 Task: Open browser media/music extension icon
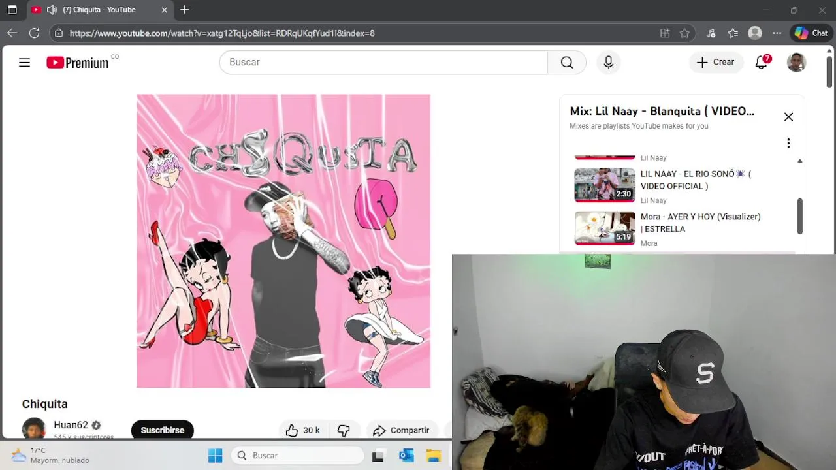711,33
